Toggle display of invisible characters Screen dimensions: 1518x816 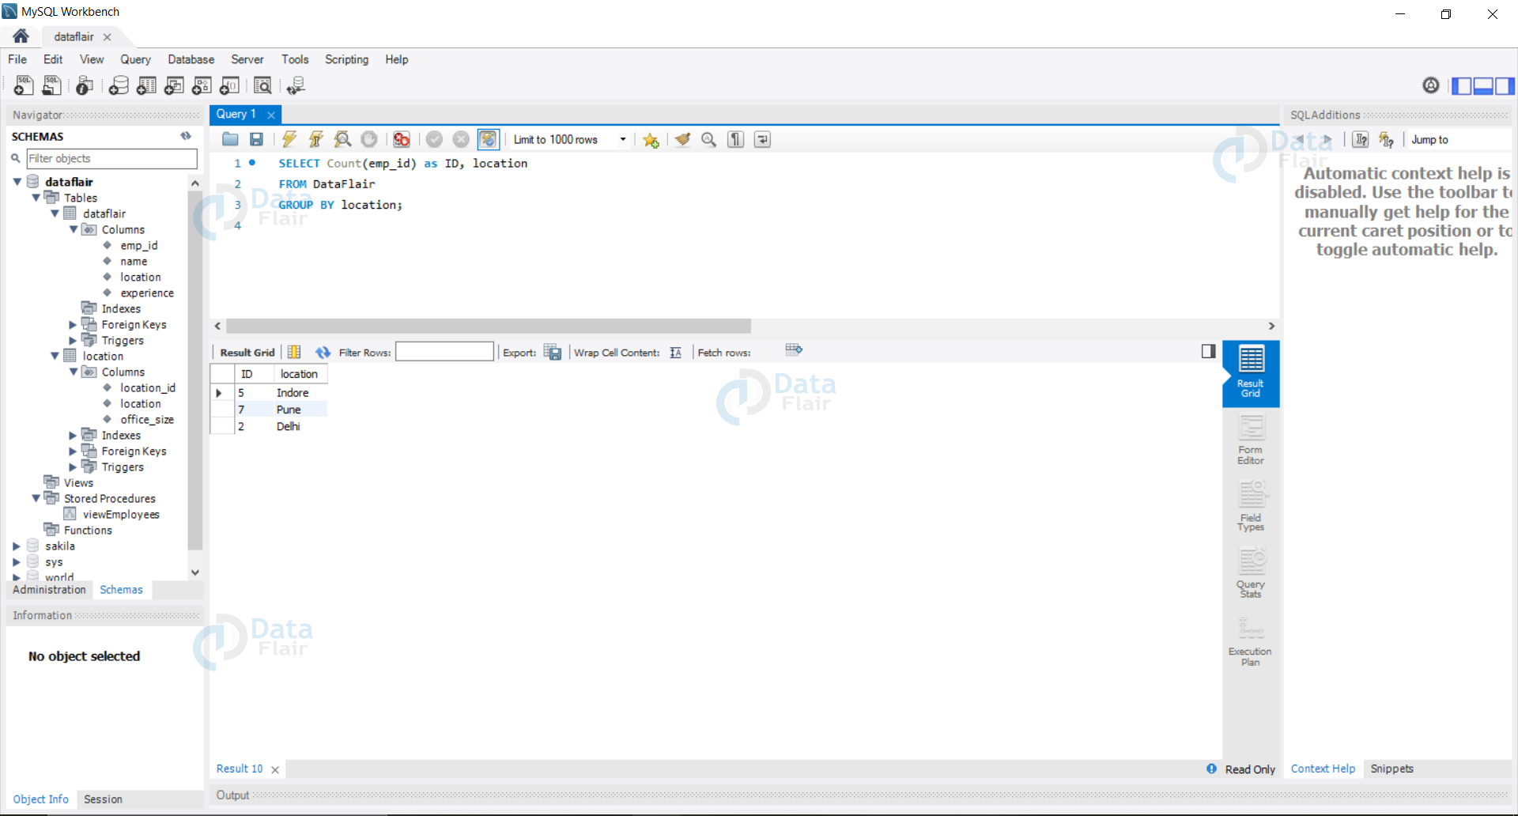pos(736,139)
